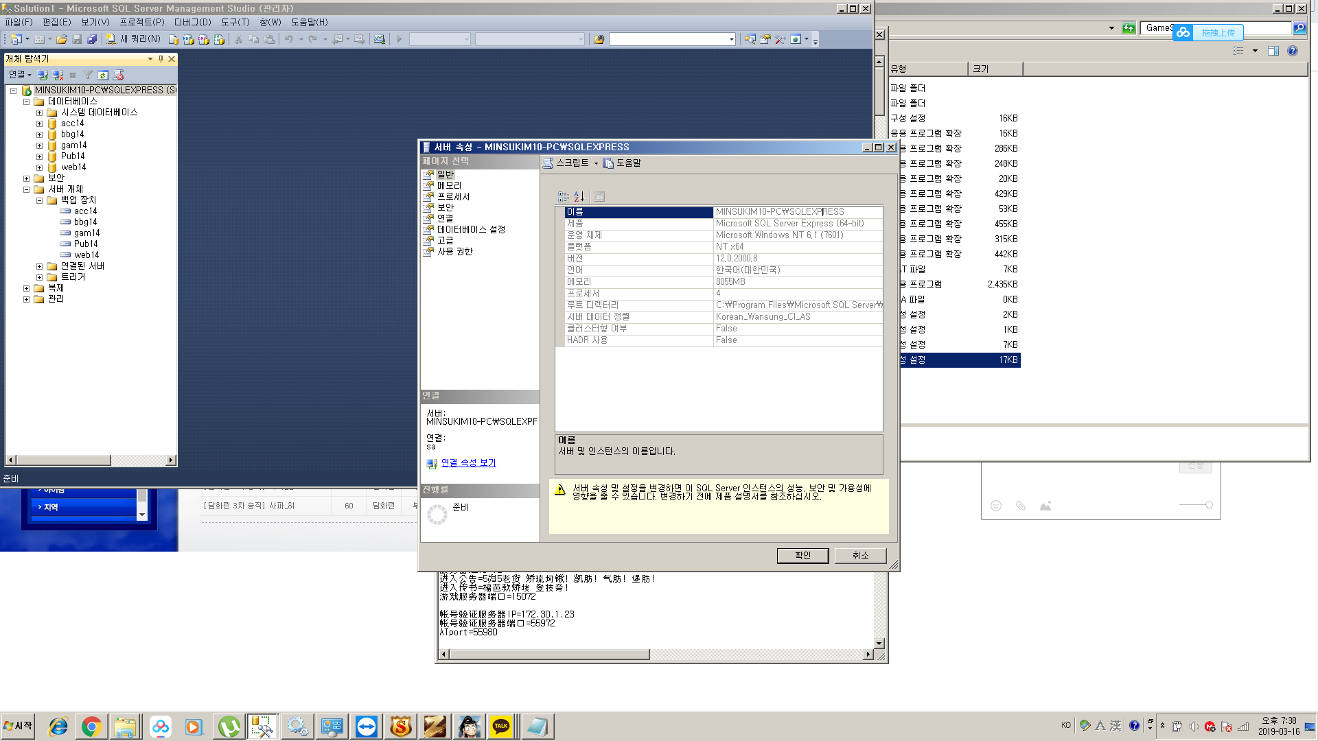Click the horizontal scrollbar in Chinese log window

pyautogui.click(x=549, y=655)
